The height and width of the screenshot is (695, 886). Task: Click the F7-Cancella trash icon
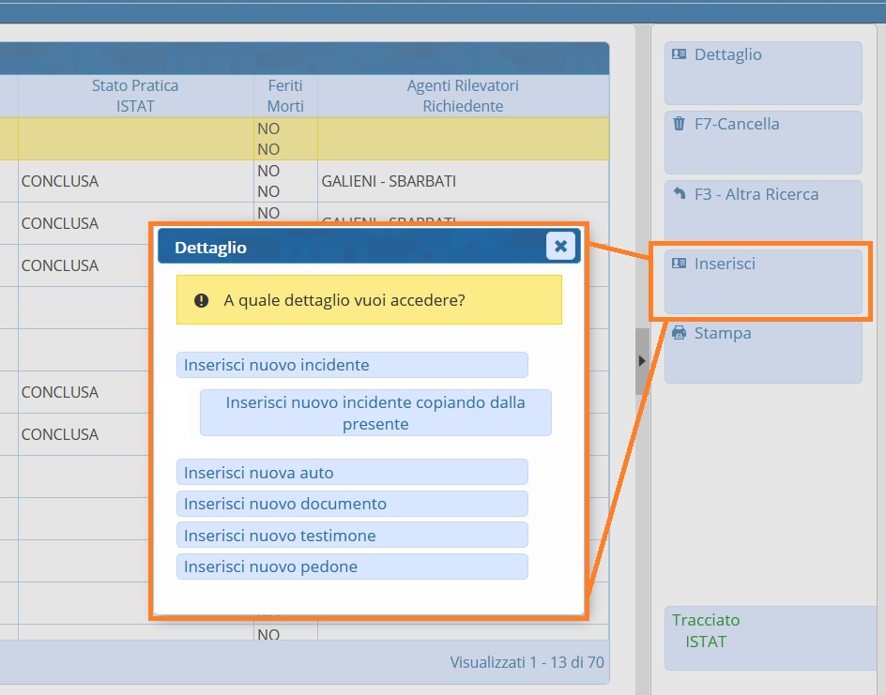click(680, 124)
